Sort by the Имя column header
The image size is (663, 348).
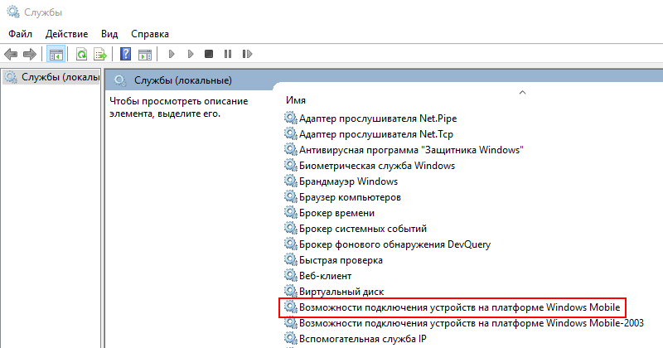point(296,100)
